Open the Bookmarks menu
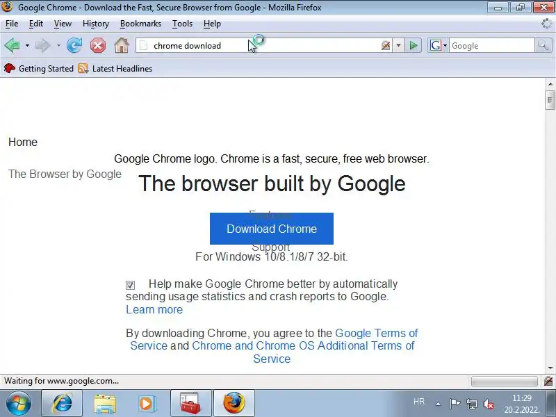 click(140, 24)
